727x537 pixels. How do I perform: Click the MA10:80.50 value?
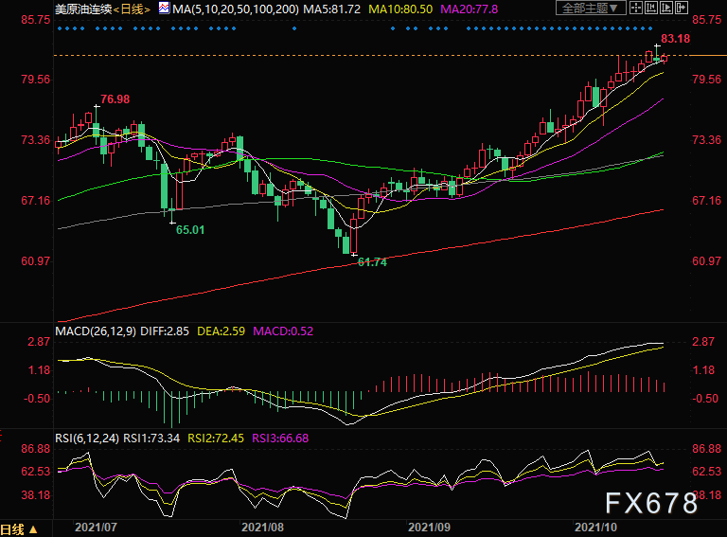tap(400, 9)
